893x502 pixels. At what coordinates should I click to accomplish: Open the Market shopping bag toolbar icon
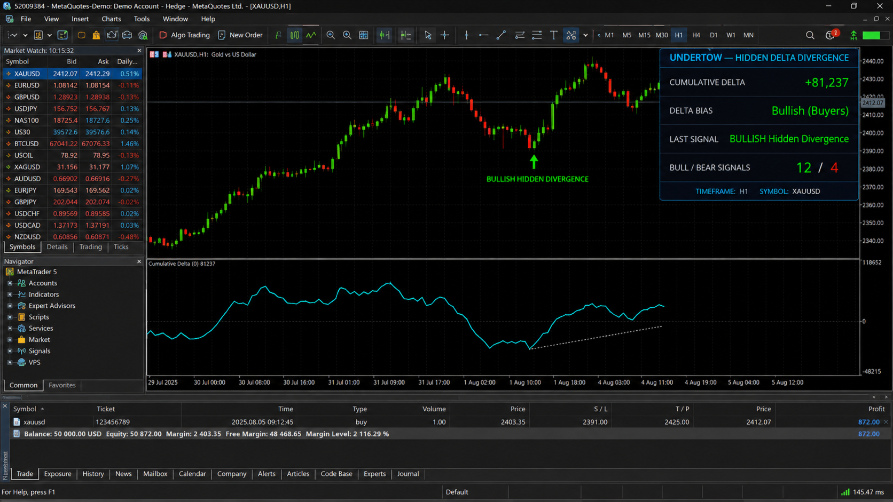click(96, 35)
